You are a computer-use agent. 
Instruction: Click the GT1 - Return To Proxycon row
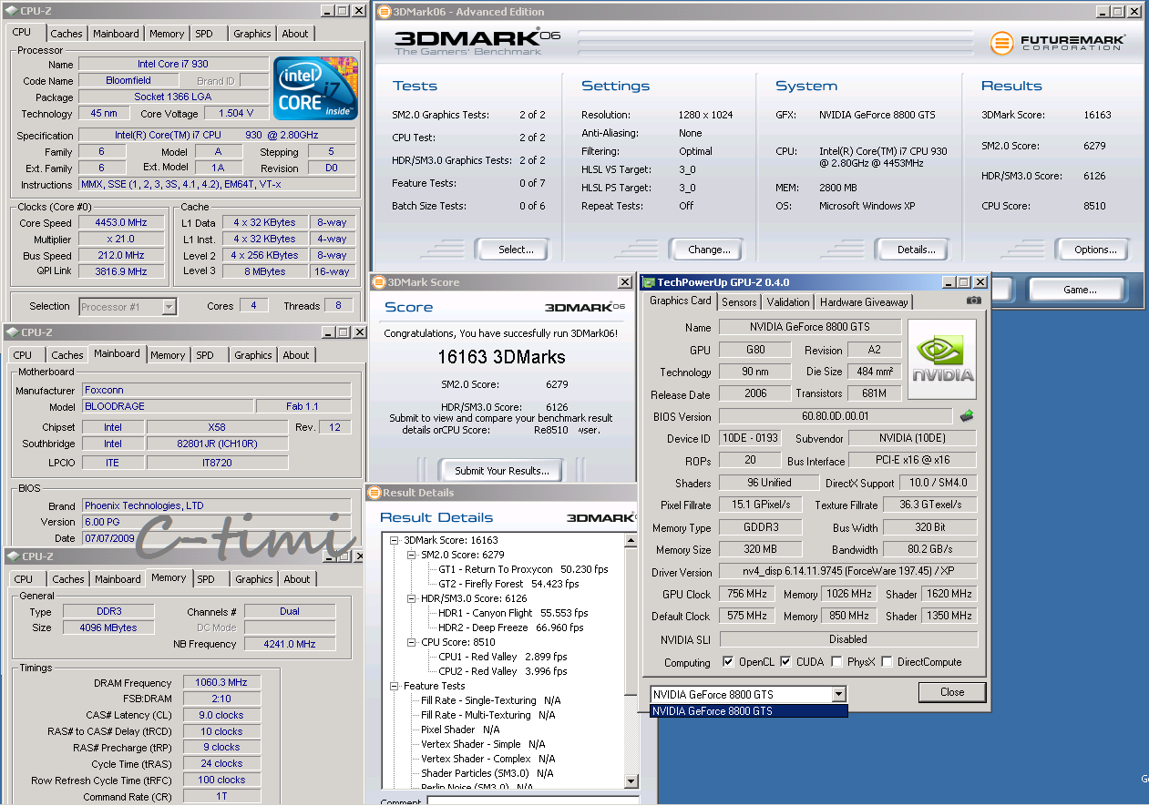[522, 569]
